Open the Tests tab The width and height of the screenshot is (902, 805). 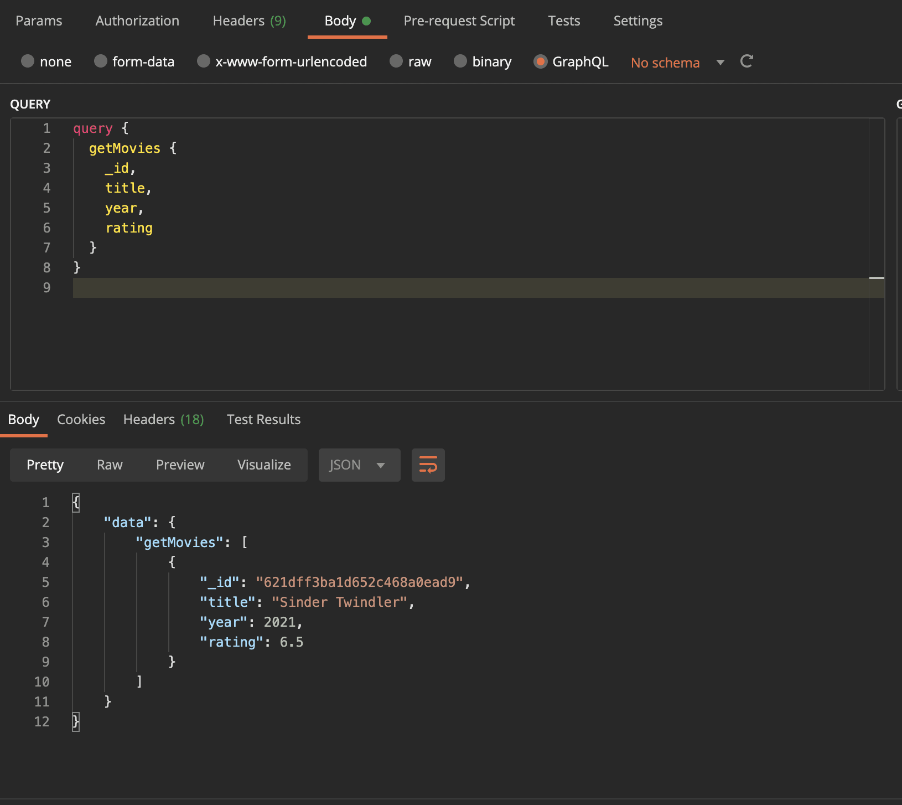[x=564, y=21]
